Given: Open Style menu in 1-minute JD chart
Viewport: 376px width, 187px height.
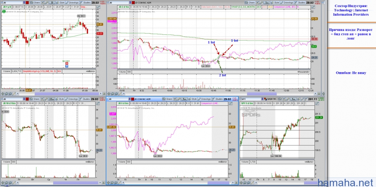Looking at the screenshot, I should (275, 2).
